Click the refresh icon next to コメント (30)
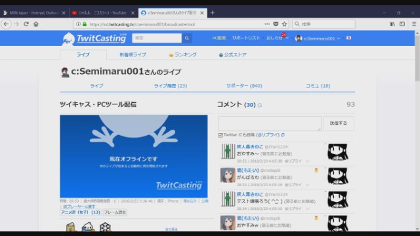 coord(260,105)
